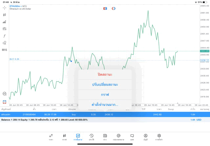
Task: Open การตั้งค่า (settings) tab
Action: coord(159,137)
